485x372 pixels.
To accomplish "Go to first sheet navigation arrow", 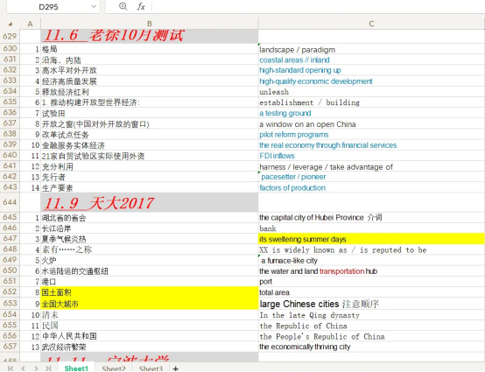I will tap(11, 368).
